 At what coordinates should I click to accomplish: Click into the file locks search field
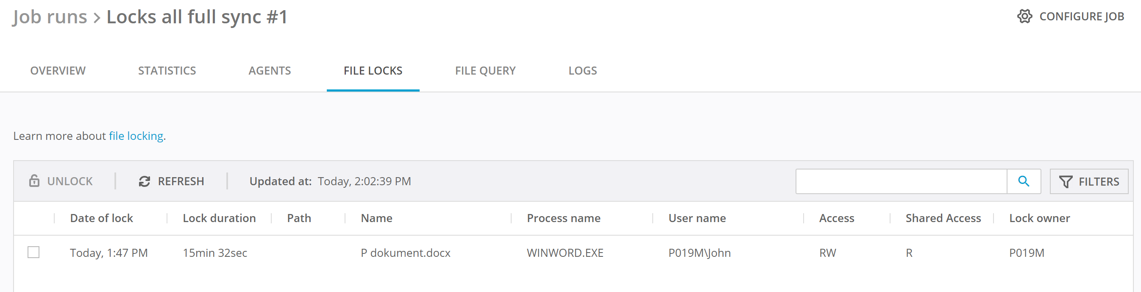click(901, 181)
